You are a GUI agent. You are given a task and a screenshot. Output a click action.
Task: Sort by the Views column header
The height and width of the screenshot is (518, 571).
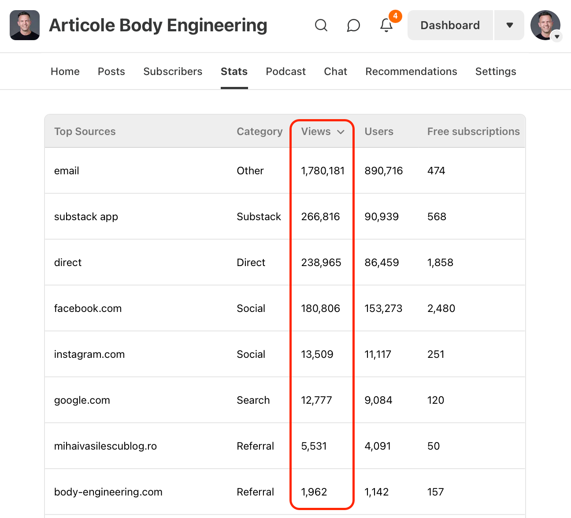[x=323, y=131]
